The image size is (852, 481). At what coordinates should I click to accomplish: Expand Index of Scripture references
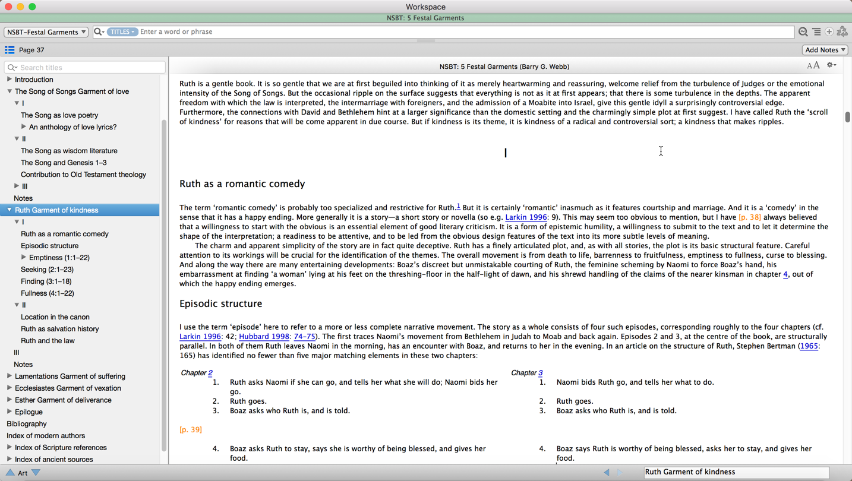coord(9,447)
